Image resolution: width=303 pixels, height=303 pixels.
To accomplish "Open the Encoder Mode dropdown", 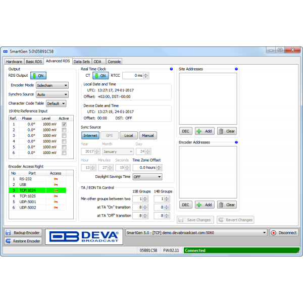I will [x=52, y=85].
